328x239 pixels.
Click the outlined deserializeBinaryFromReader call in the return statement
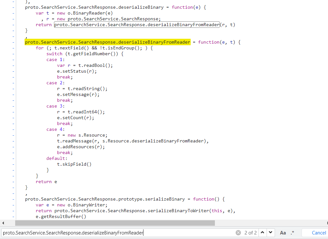point(137,25)
